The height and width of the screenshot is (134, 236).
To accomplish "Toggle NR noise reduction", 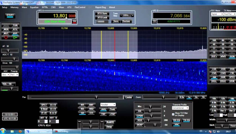I will (82, 105).
